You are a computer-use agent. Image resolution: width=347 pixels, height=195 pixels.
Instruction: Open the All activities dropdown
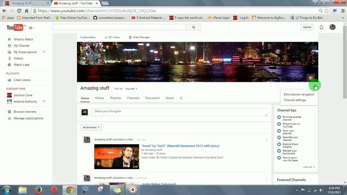[x=91, y=127]
